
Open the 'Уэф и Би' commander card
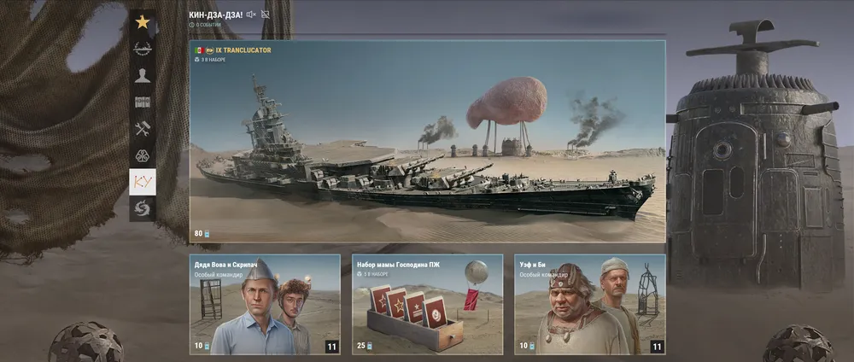pyautogui.click(x=589, y=305)
